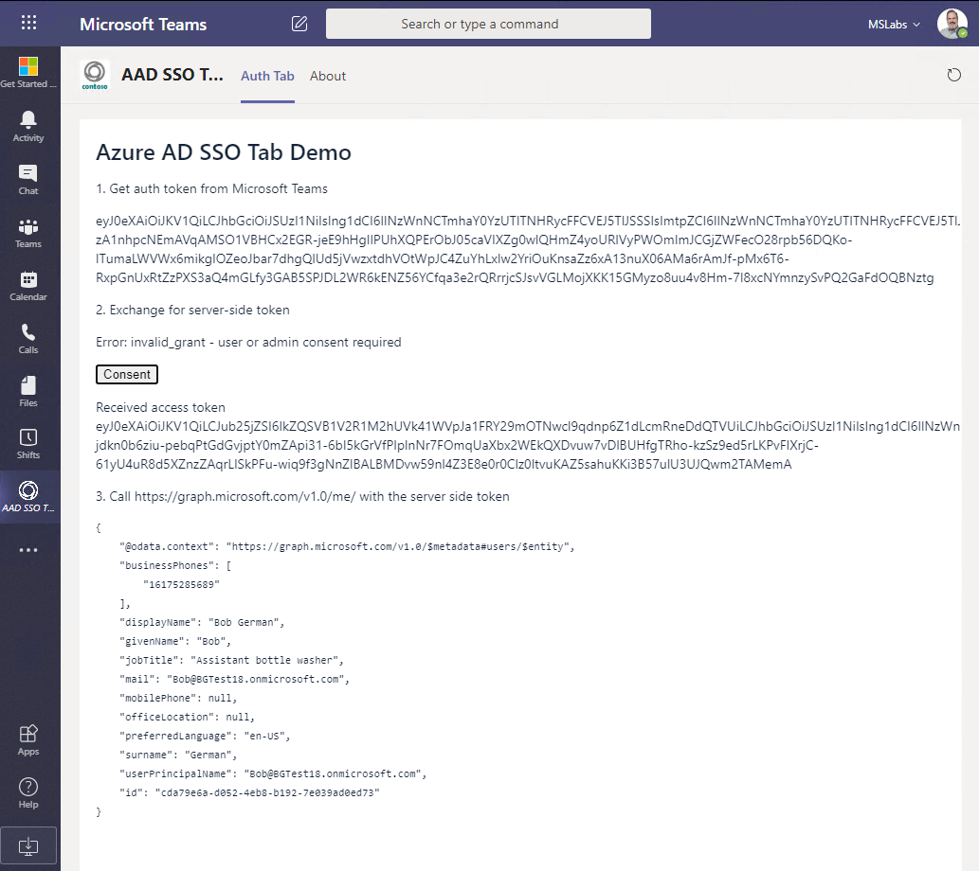The height and width of the screenshot is (871, 979).
Task: Start a new chat with compose icon
Action: coord(299,24)
